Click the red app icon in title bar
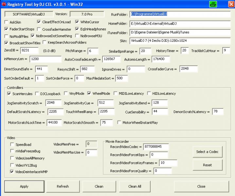 (x=4, y=4)
